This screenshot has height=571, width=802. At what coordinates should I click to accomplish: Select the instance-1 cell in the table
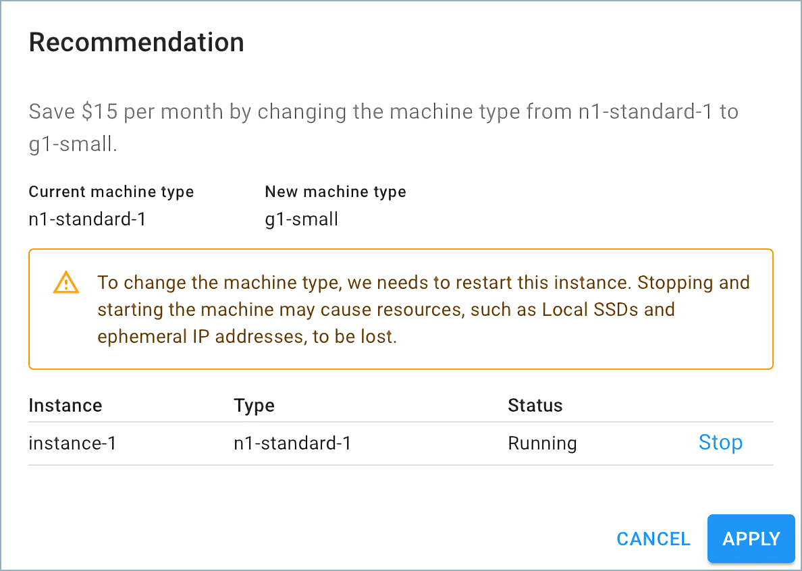point(72,443)
